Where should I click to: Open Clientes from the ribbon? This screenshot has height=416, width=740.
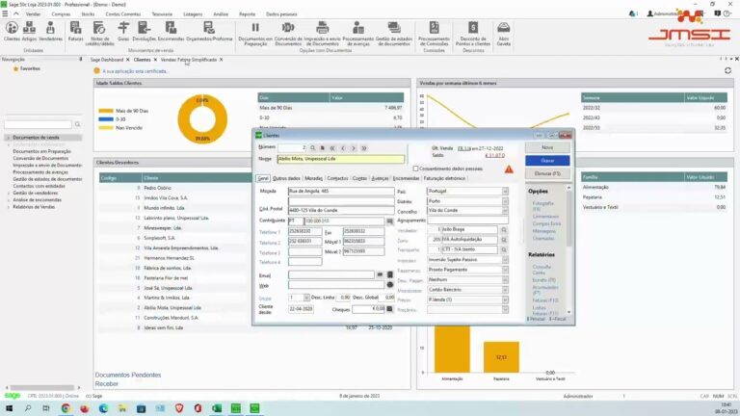[x=12, y=31]
